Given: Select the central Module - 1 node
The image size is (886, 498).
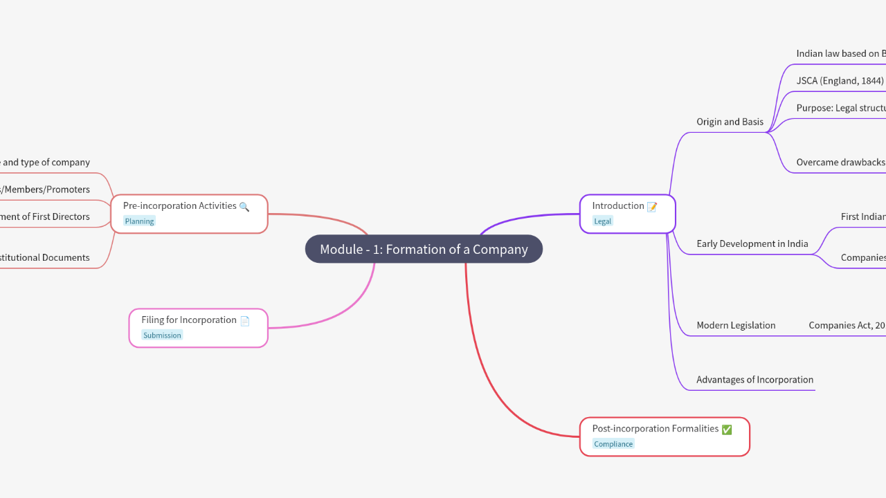Looking at the screenshot, I should click(x=424, y=249).
